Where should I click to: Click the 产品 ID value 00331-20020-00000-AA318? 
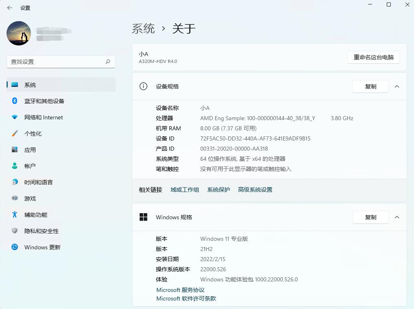(x=234, y=149)
